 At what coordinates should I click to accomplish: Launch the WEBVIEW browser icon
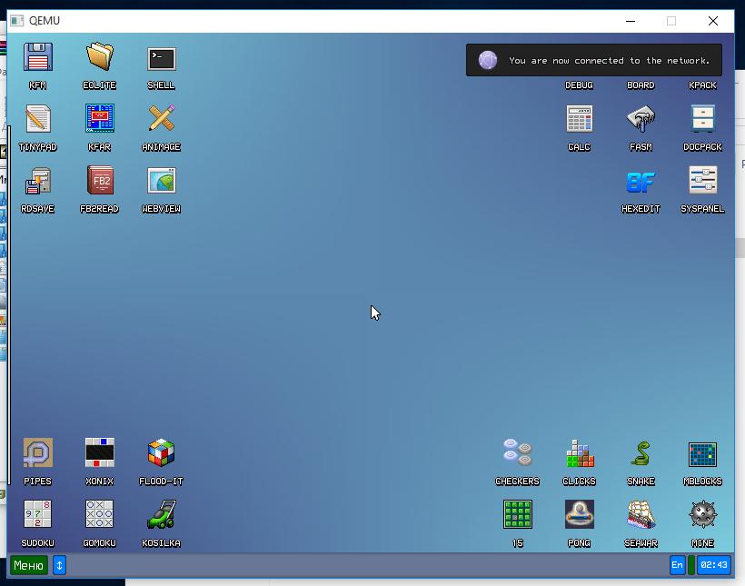[x=161, y=181]
